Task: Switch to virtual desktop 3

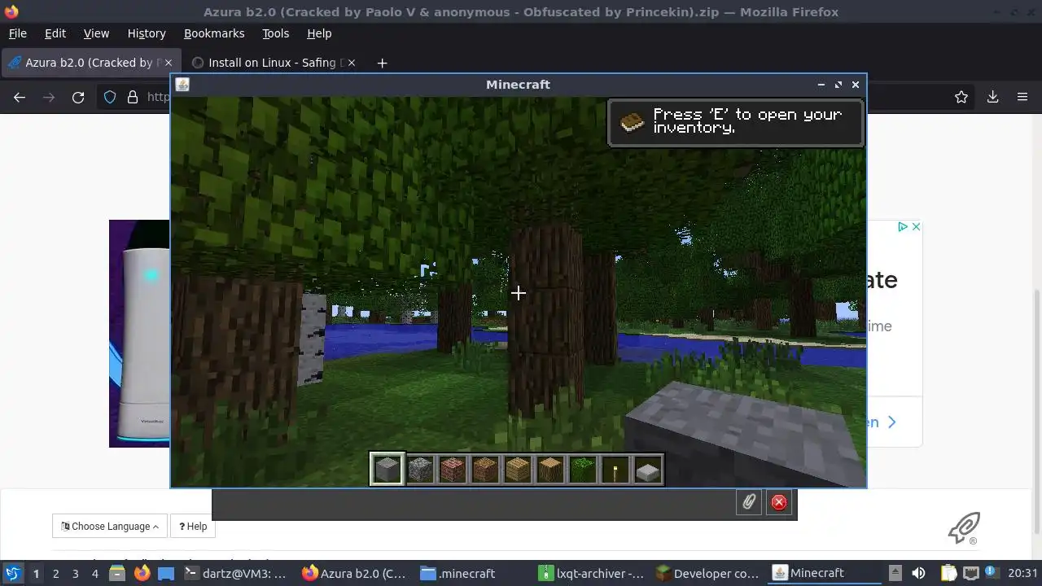Action: pyautogui.click(x=75, y=573)
